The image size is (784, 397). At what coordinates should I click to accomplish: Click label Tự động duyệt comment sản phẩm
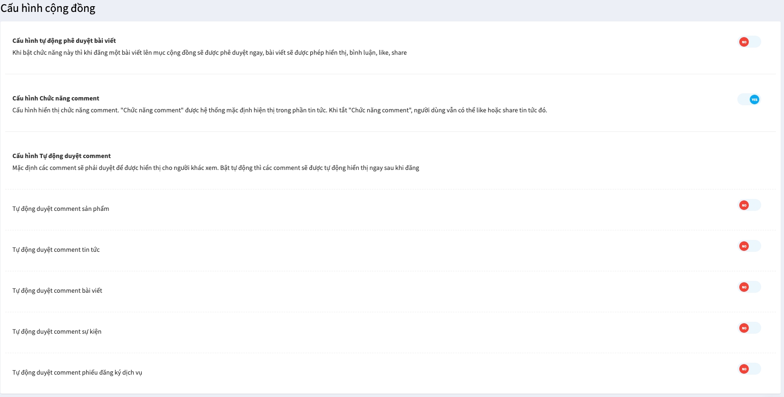click(x=61, y=209)
